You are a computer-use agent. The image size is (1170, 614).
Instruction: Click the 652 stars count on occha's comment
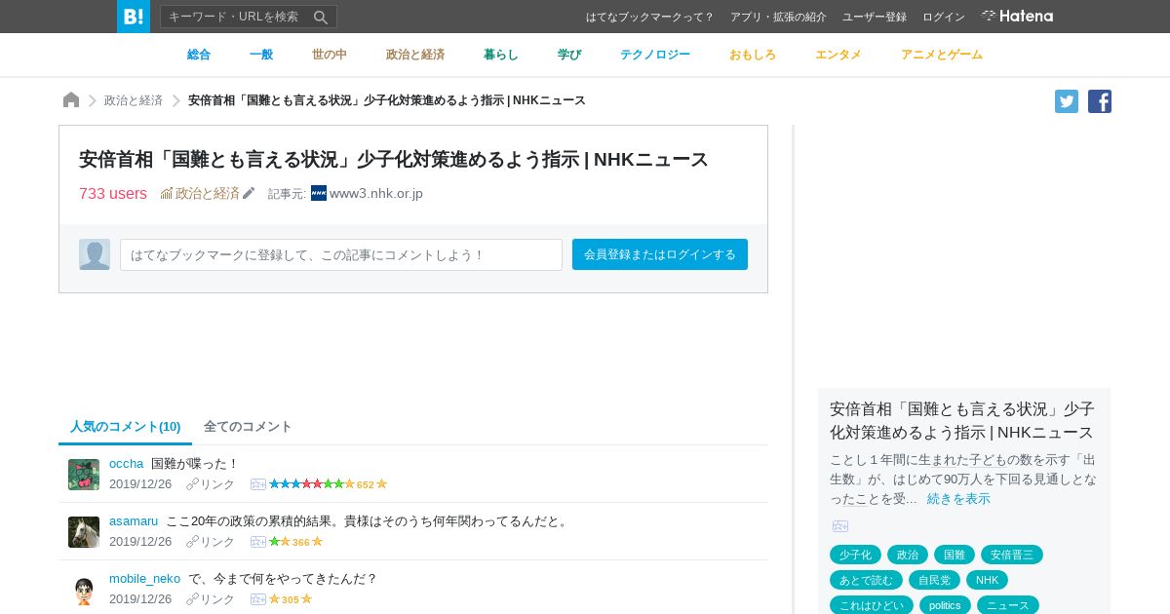pos(366,484)
